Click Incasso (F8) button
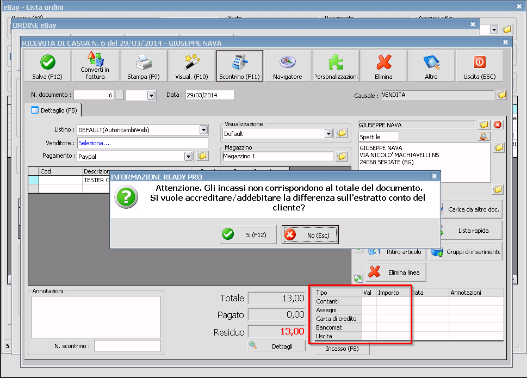Viewport: 527px width, 378px height. coord(342,349)
